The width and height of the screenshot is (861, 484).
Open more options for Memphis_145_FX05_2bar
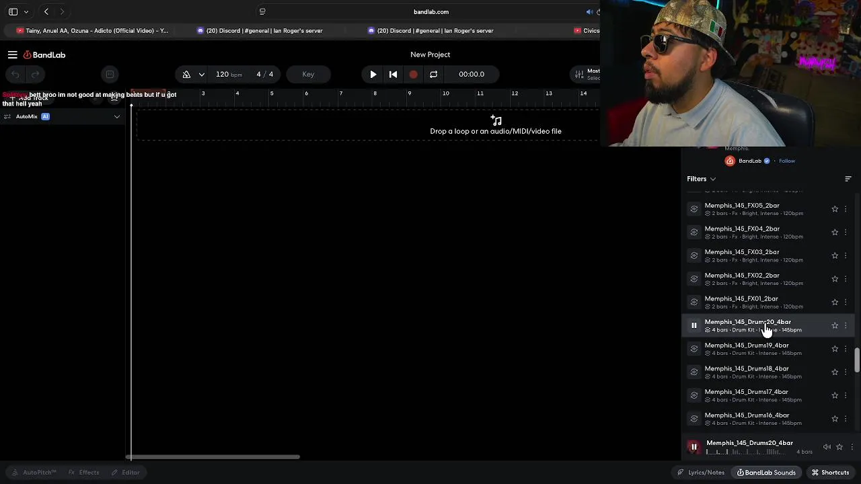pyautogui.click(x=846, y=209)
